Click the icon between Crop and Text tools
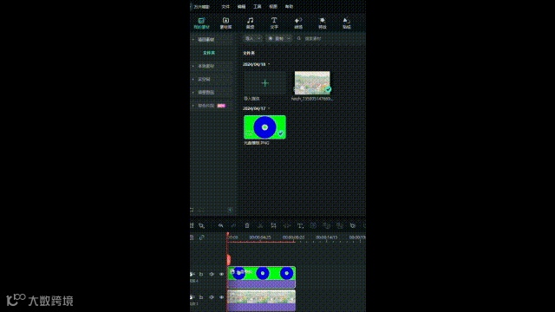 (x=287, y=225)
